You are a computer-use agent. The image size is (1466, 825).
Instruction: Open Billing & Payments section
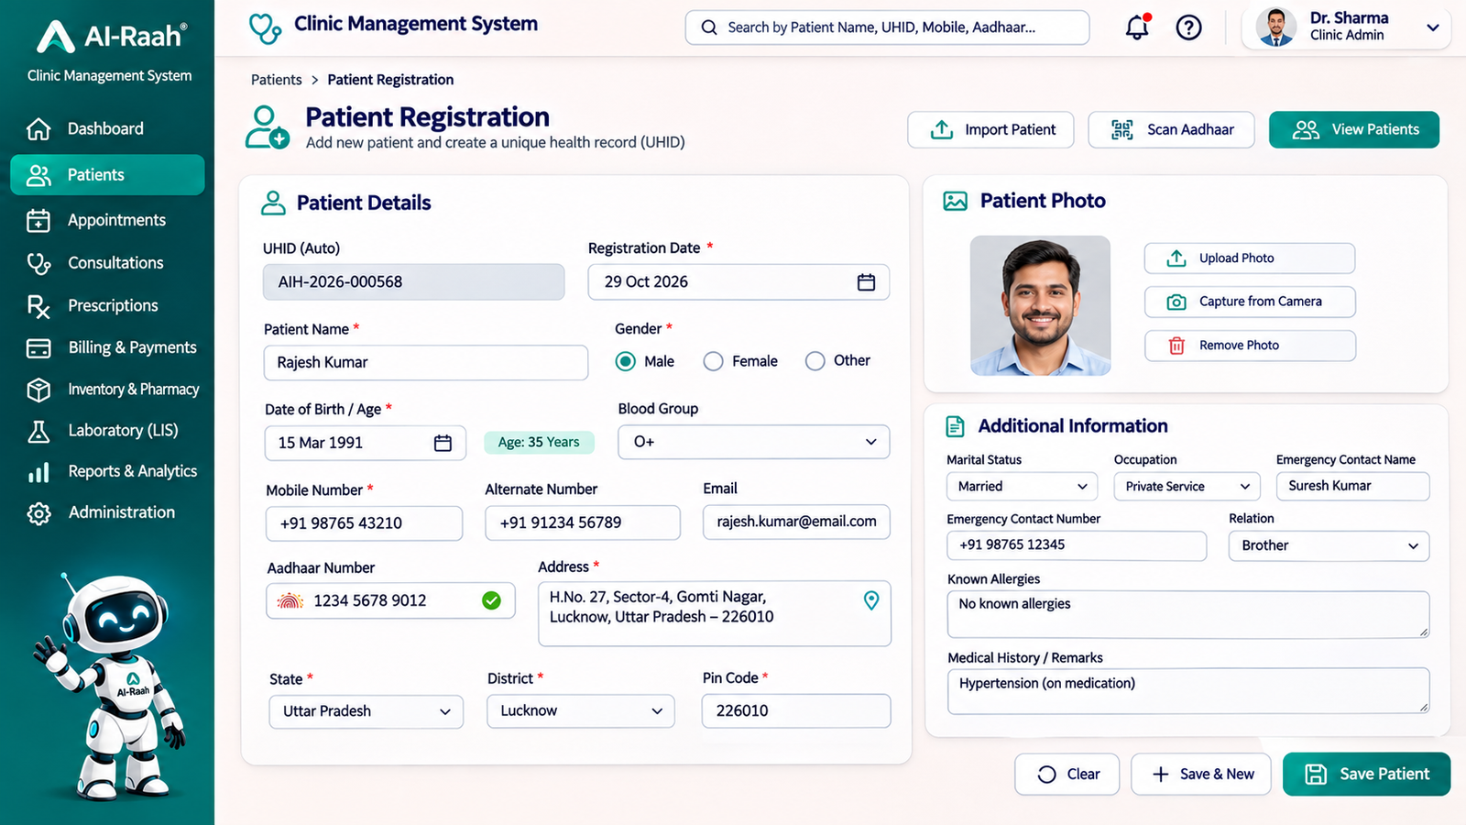(107, 347)
